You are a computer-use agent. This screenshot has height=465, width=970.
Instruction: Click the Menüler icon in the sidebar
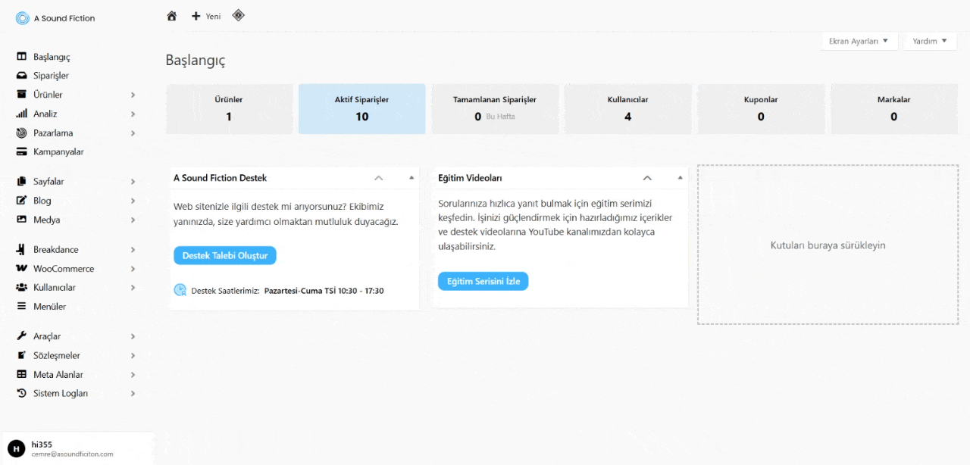[x=21, y=306]
